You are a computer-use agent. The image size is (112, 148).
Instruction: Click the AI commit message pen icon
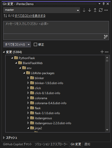(x=106, y=37)
